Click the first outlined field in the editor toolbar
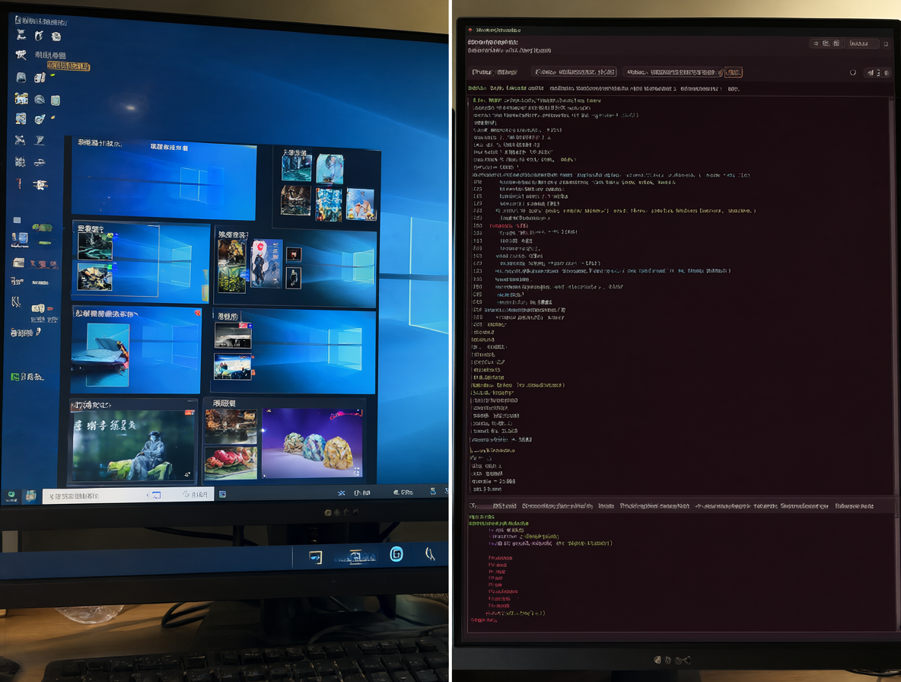This screenshot has height=682, width=901. pyautogui.click(x=574, y=72)
